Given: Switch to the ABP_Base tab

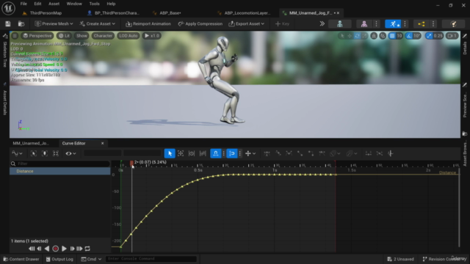Looking at the screenshot, I should (170, 13).
